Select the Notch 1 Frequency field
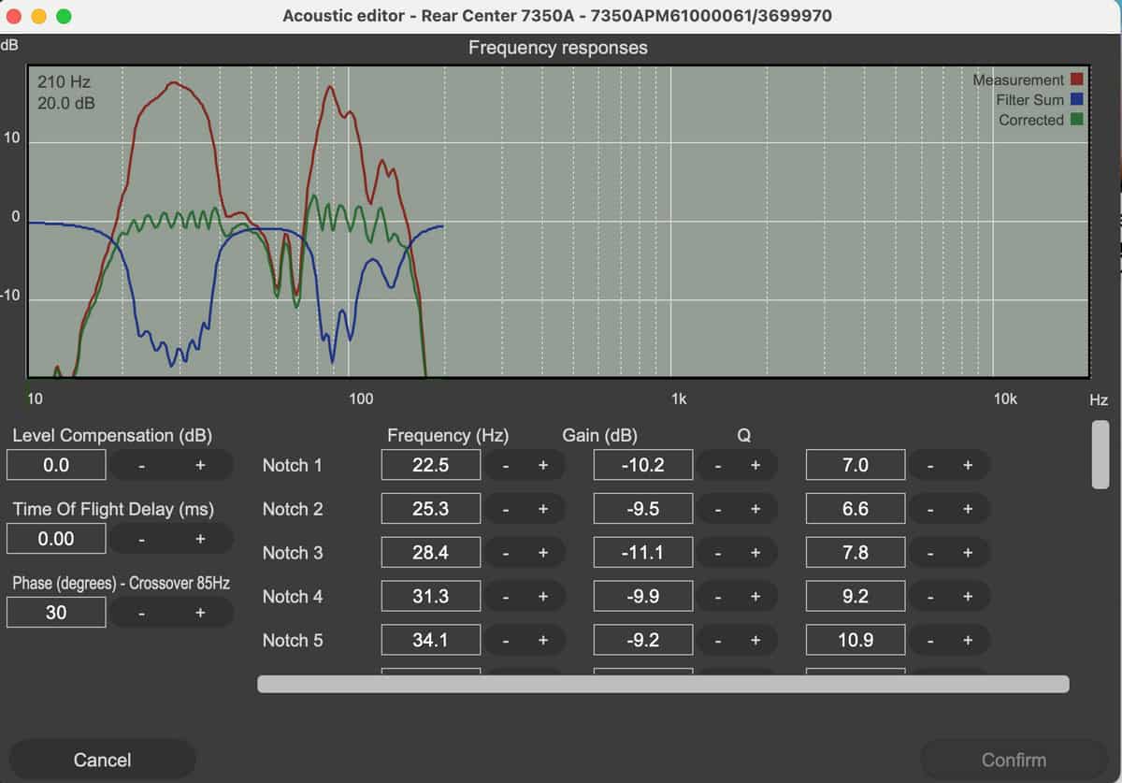The width and height of the screenshot is (1122, 783). click(431, 465)
